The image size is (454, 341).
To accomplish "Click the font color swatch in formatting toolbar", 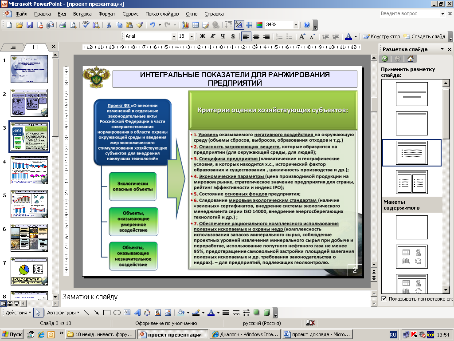I will [348, 36].
